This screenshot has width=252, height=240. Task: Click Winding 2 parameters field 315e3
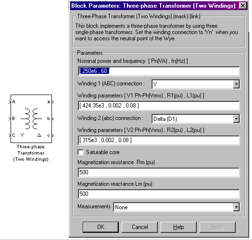pyautogui.click(x=159, y=140)
